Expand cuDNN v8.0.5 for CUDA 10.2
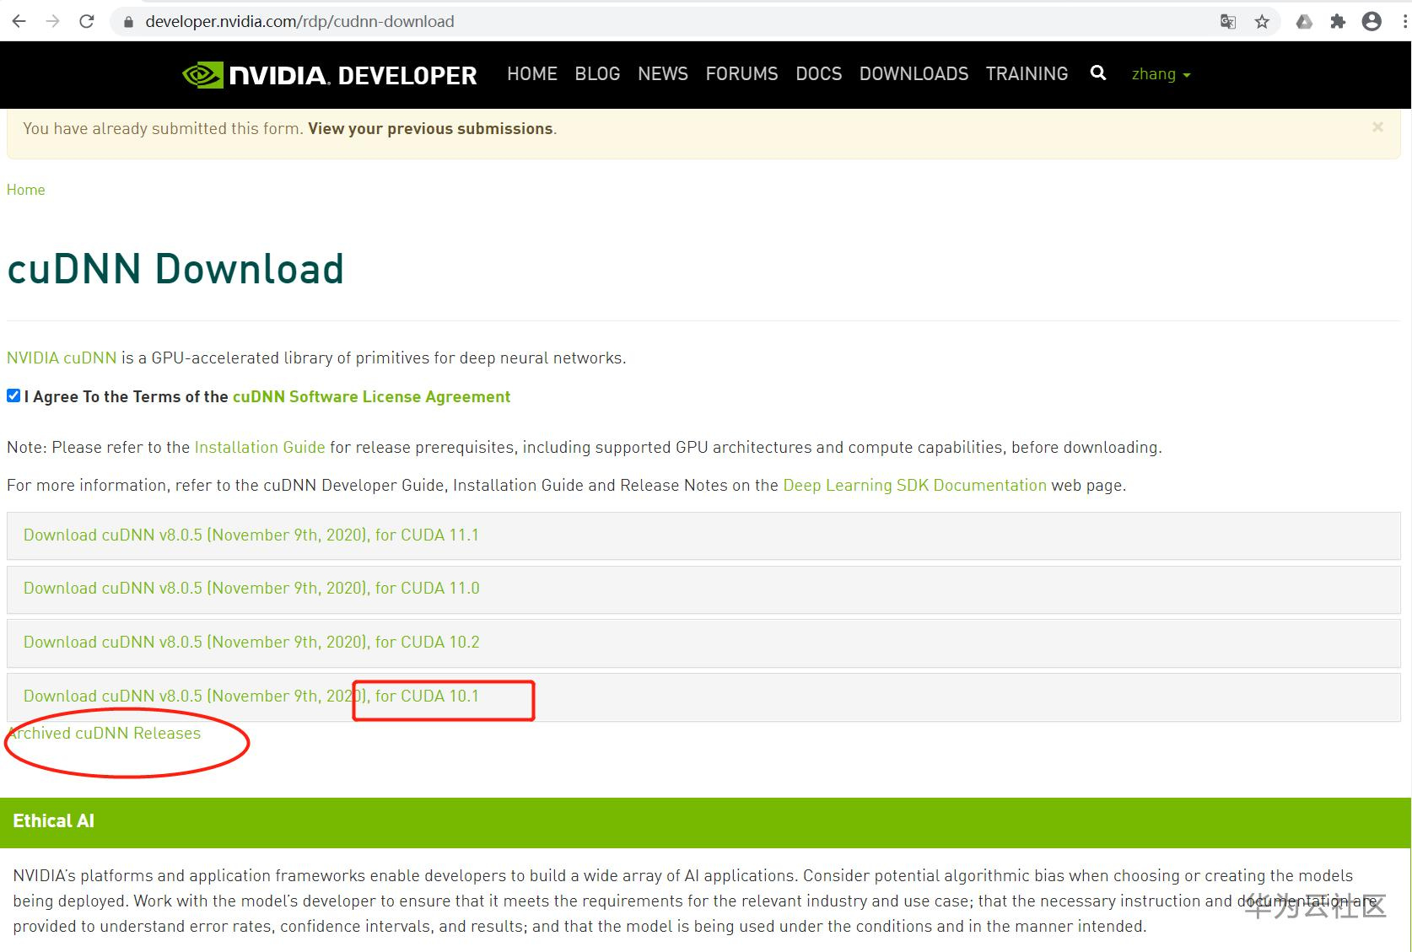This screenshot has height=952, width=1412. [703, 643]
